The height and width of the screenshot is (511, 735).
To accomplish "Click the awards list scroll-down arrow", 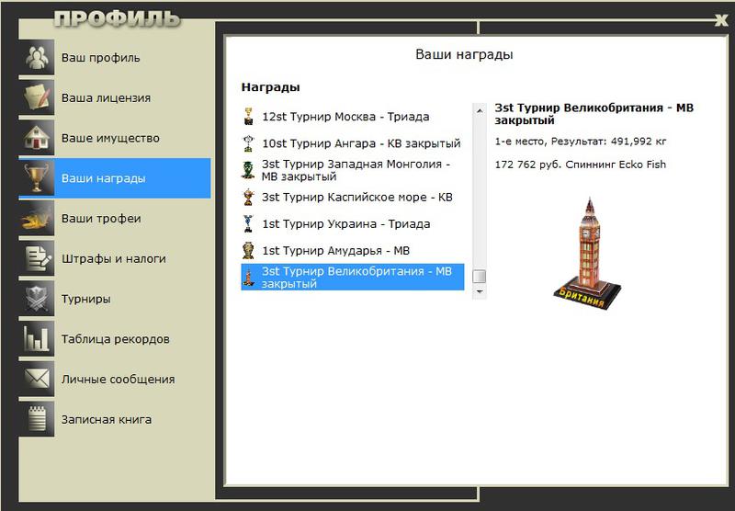I will [x=479, y=291].
